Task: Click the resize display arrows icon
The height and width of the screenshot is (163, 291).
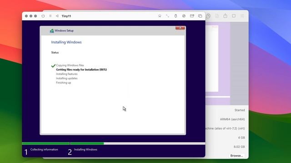Action: coord(168,16)
